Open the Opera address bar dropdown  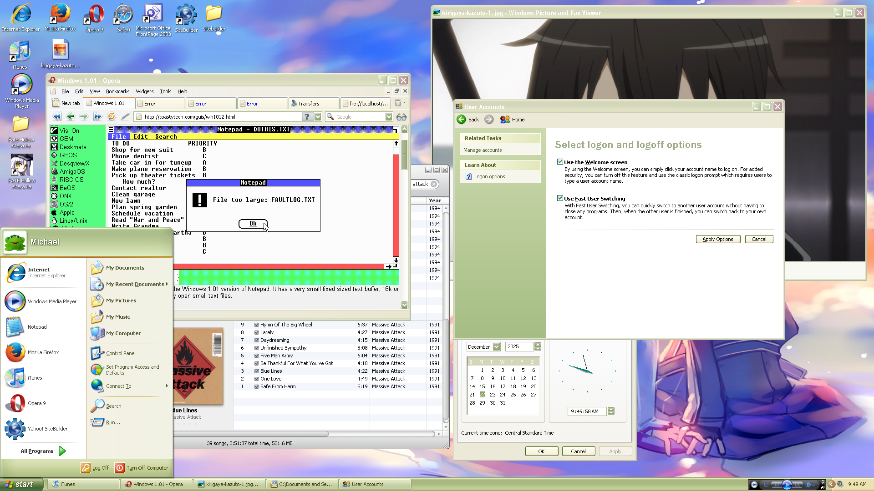[x=318, y=117]
